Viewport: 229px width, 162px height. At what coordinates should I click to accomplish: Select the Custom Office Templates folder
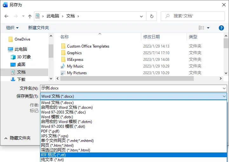coord(88,46)
